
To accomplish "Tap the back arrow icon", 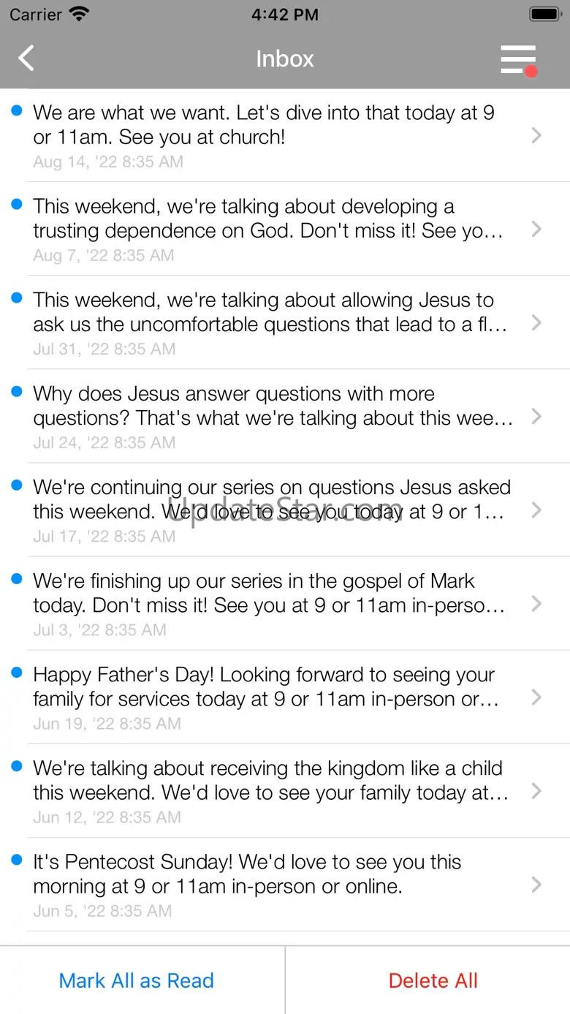I will coord(26,58).
